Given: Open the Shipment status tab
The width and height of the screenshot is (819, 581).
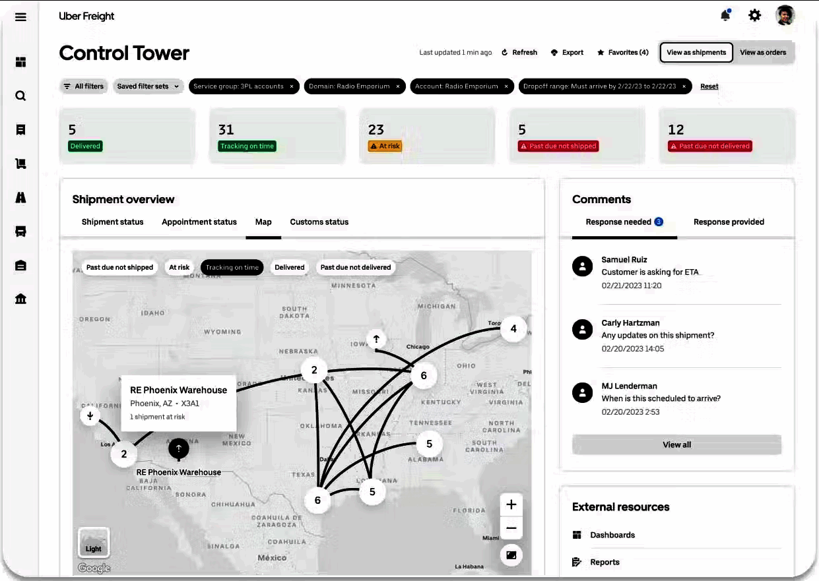Looking at the screenshot, I should 113,222.
